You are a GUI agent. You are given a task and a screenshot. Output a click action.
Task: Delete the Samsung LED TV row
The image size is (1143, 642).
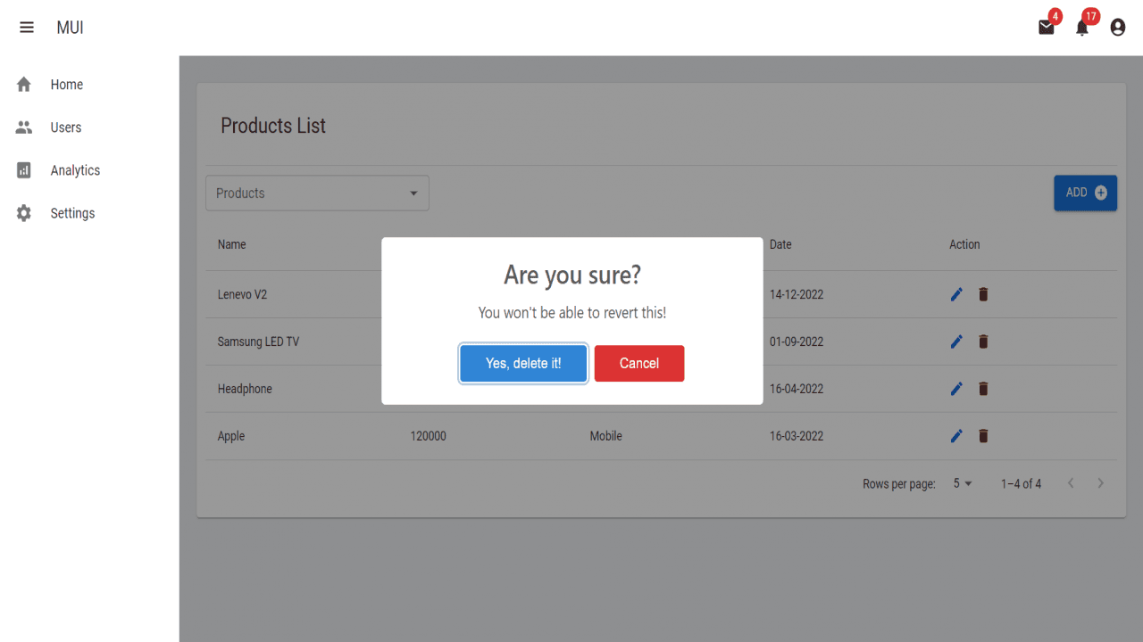coord(983,342)
